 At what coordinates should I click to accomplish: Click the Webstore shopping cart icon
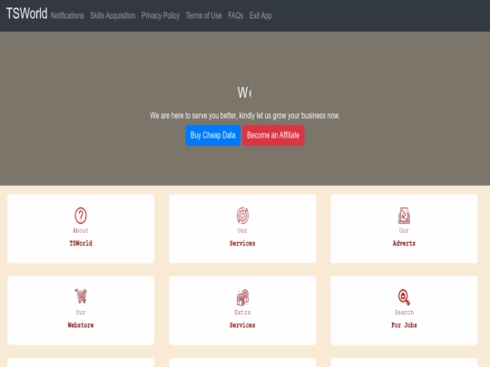click(81, 296)
